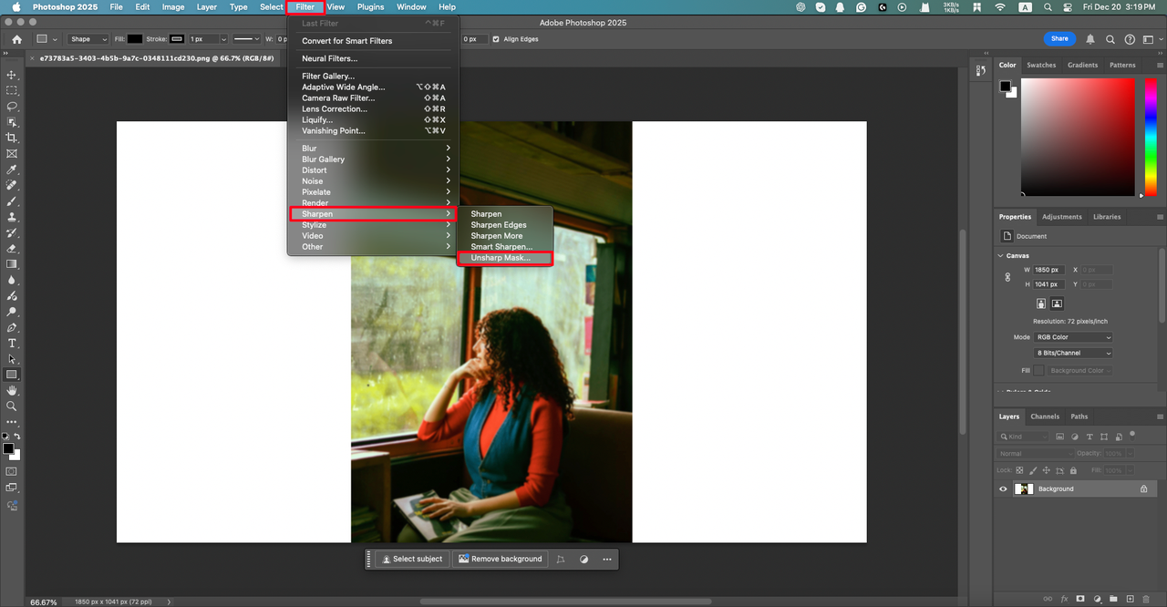Viewport: 1167px width, 607px height.
Task: Toggle lock transparent pixels in Layers
Action: 1018,470
